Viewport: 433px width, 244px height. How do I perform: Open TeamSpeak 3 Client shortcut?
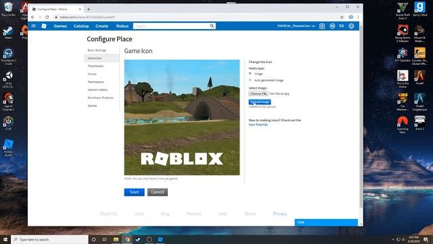click(x=8, y=56)
